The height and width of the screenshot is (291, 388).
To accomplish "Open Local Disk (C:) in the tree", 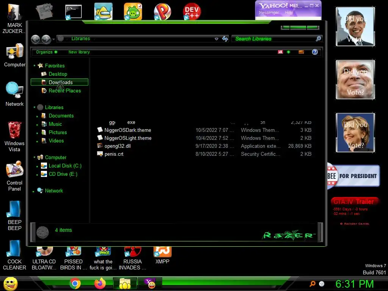I will tap(65, 166).
